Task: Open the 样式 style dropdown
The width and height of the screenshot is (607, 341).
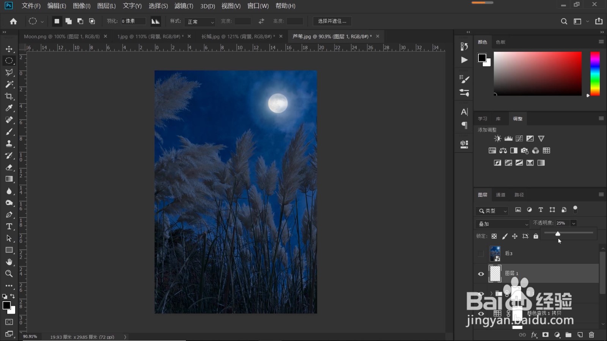Action: [200, 22]
